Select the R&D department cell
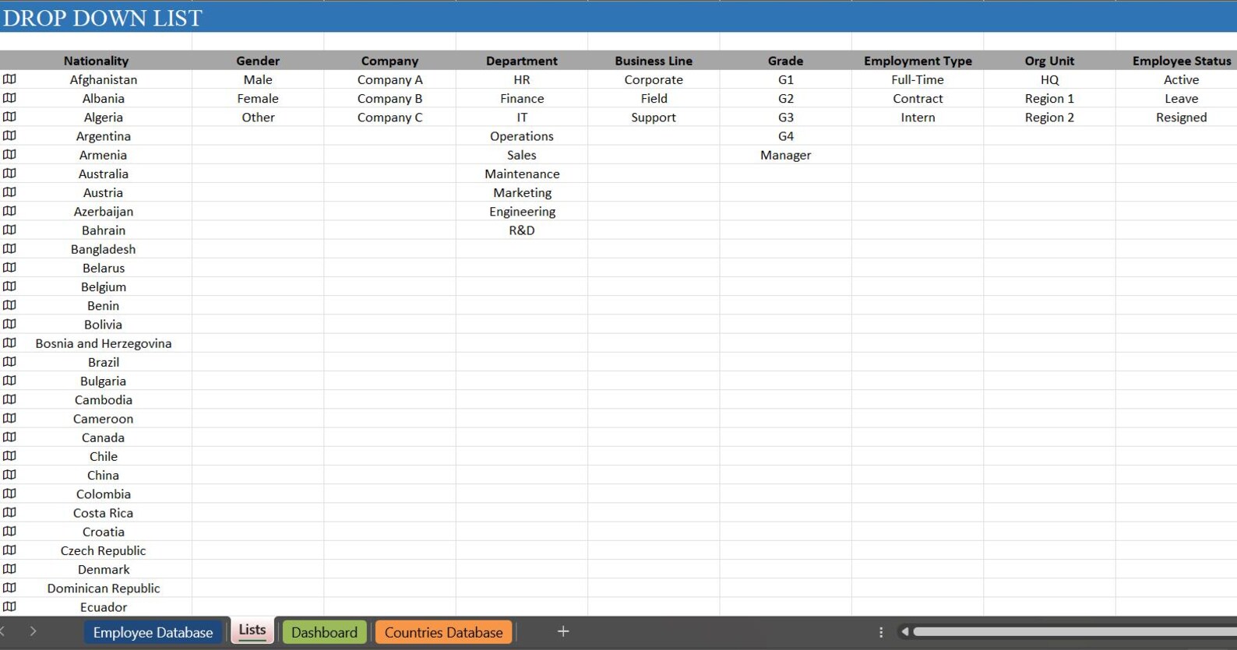The height and width of the screenshot is (650, 1237). (x=522, y=230)
